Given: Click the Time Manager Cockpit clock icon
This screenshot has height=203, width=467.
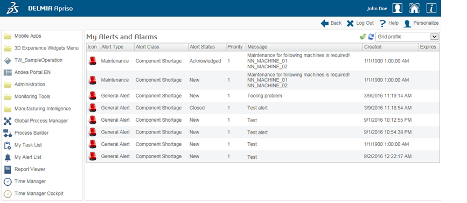Looking at the screenshot, I should (x=8, y=194).
